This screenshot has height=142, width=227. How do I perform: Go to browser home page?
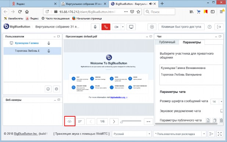coord(27,12)
